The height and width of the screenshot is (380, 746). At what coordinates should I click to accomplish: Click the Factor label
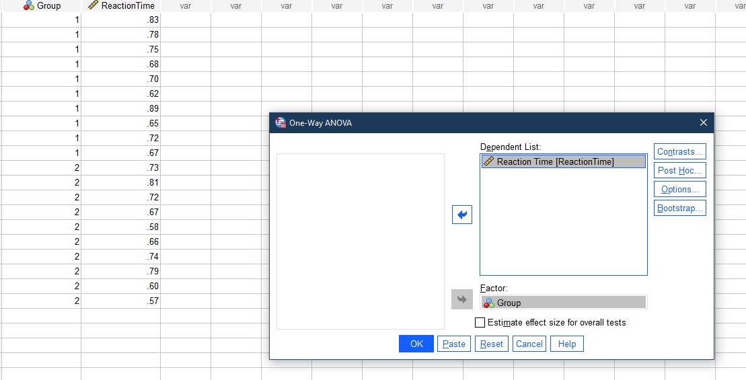tap(494, 289)
